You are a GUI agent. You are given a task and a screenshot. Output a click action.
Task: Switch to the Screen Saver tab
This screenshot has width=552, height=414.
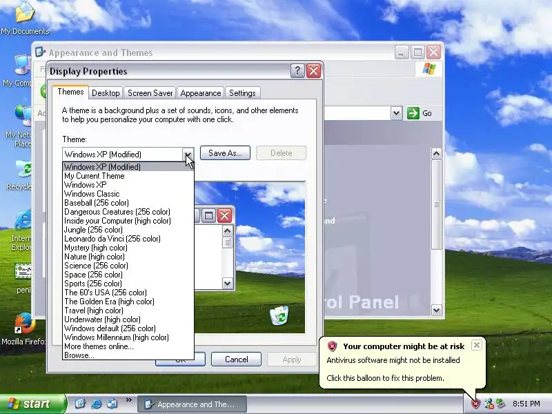pos(150,93)
